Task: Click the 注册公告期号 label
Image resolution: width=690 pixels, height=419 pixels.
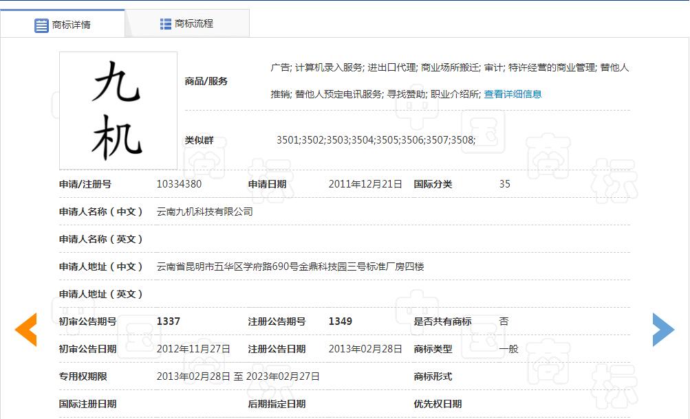Action: pyautogui.click(x=277, y=321)
